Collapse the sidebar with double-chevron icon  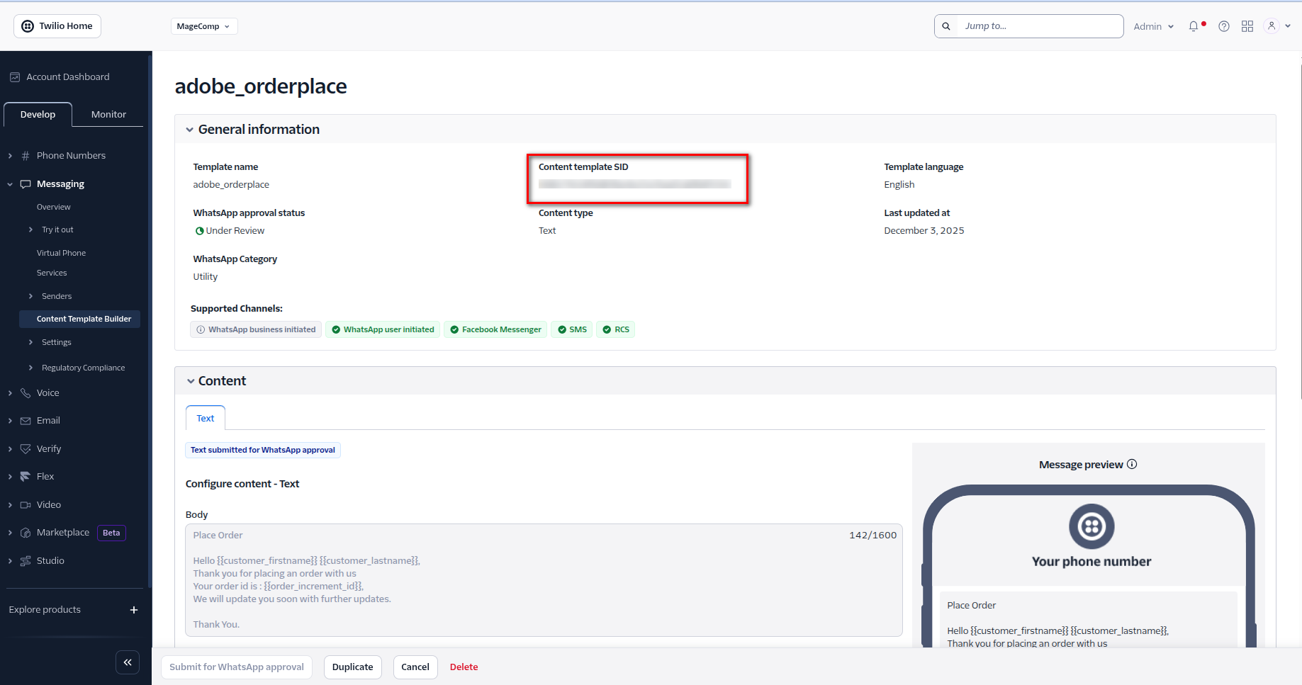point(128,662)
